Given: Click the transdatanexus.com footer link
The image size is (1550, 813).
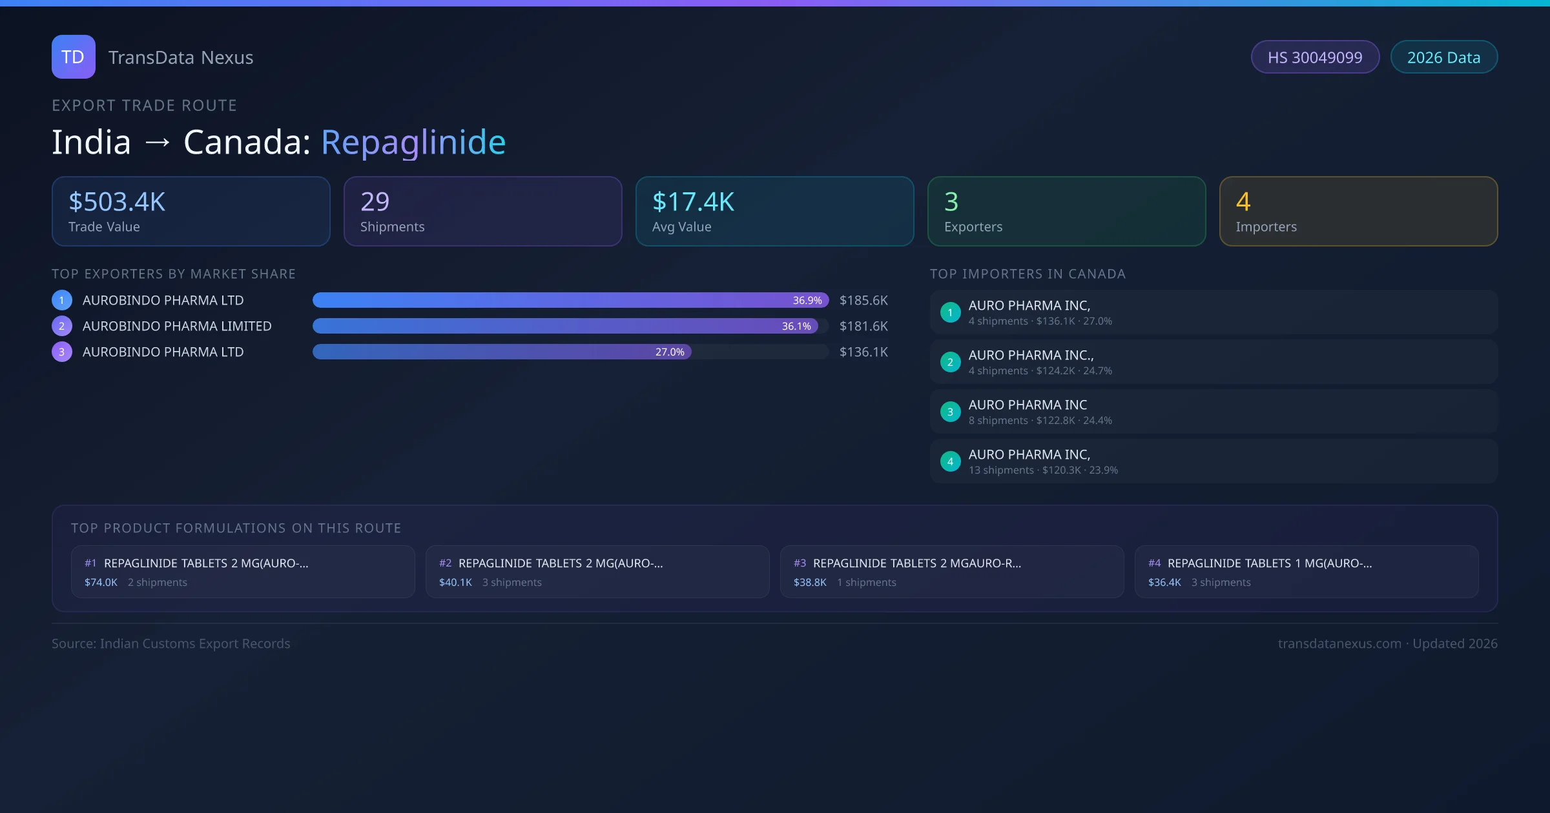Looking at the screenshot, I should 1339,643.
